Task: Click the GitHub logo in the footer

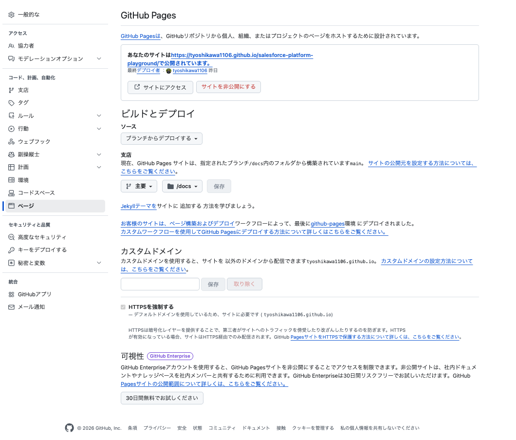Action: click(70, 428)
